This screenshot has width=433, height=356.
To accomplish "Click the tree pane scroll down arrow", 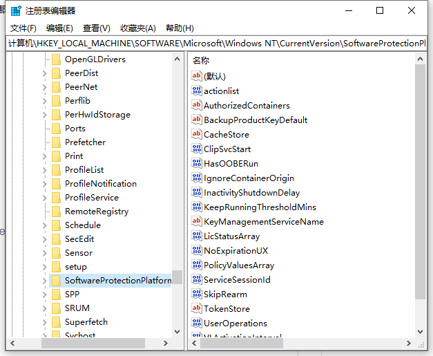I will [x=177, y=331].
